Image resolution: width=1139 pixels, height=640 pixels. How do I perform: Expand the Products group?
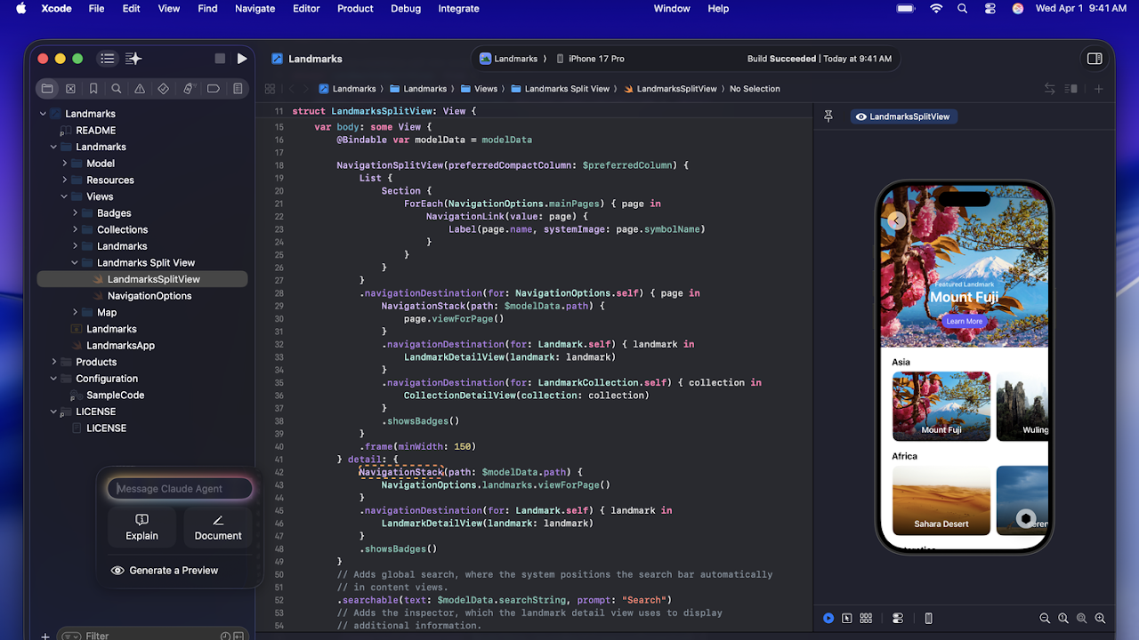pos(54,362)
